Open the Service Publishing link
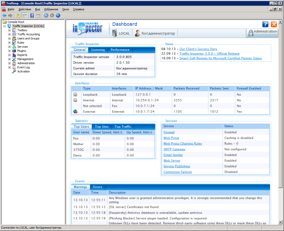This screenshot has height=231, width=284. [176, 166]
